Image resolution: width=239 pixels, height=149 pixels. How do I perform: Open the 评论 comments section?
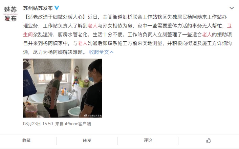tap(148, 140)
